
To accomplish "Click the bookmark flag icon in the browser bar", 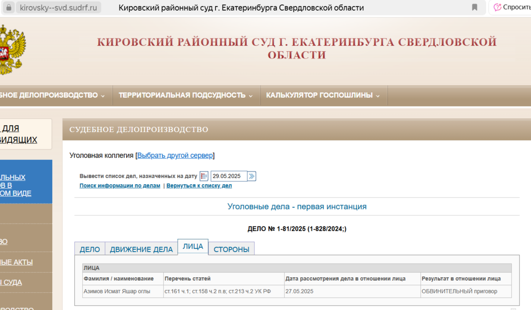I will tap(474, 7).
